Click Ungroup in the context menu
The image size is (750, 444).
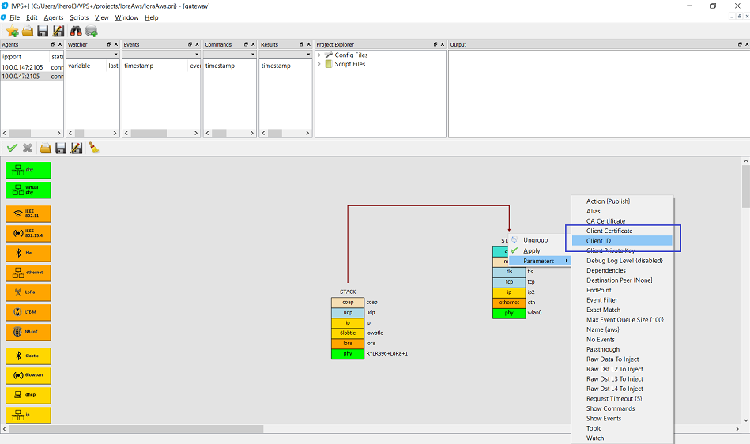coord(535,240)
